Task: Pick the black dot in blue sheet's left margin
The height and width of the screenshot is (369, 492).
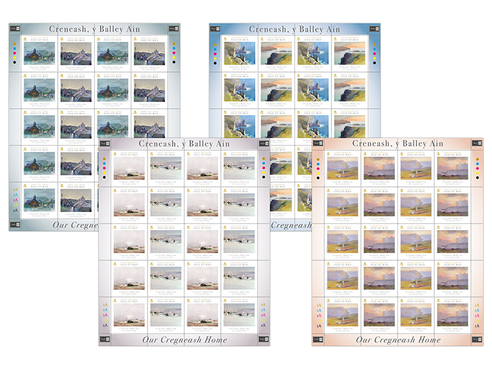Action: tap(215, 63)
